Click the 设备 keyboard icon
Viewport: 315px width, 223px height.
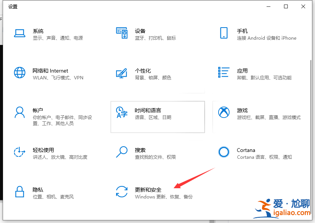122,33
